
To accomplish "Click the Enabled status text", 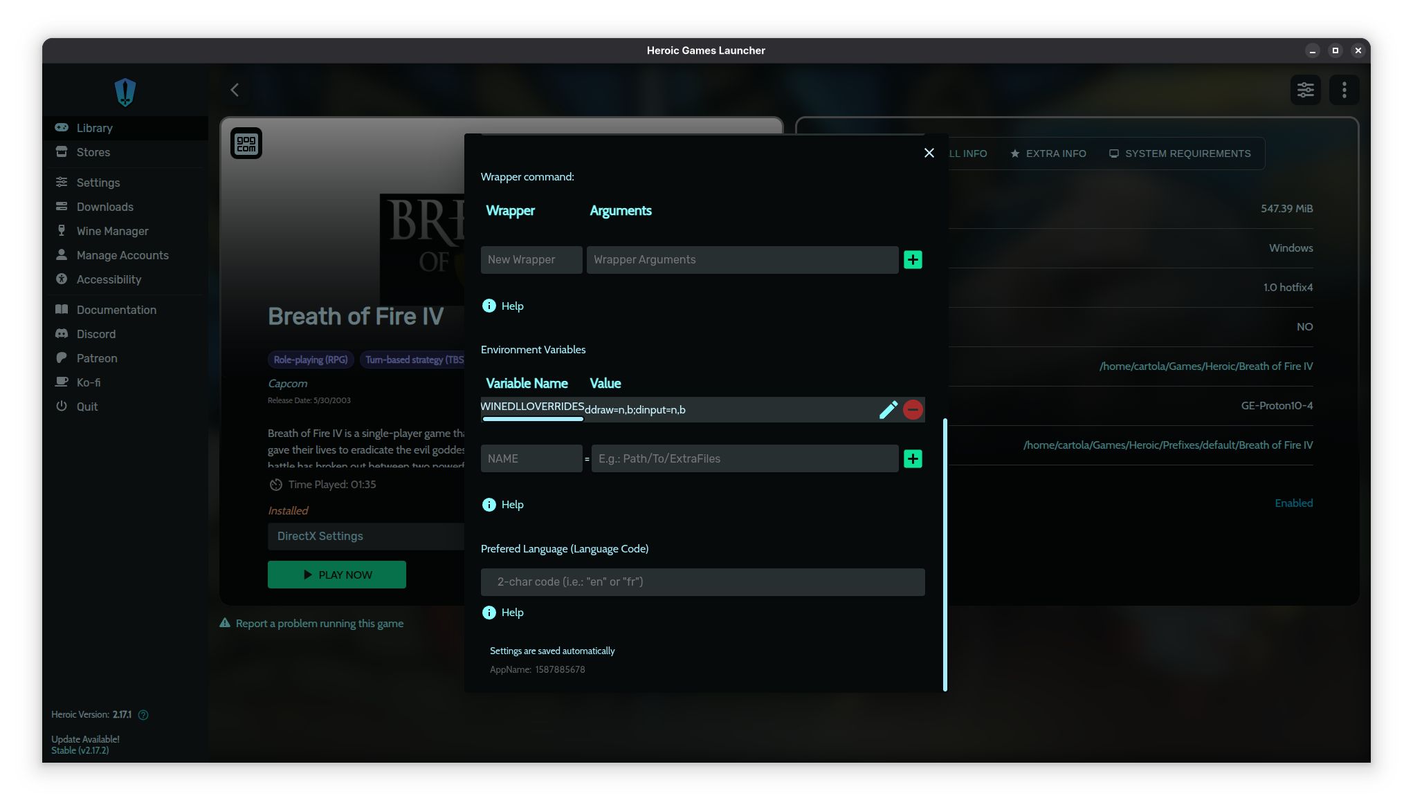I will pos(1294,503).
